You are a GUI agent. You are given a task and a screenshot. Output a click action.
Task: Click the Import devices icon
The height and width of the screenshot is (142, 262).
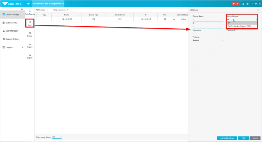tap(30, 44)
